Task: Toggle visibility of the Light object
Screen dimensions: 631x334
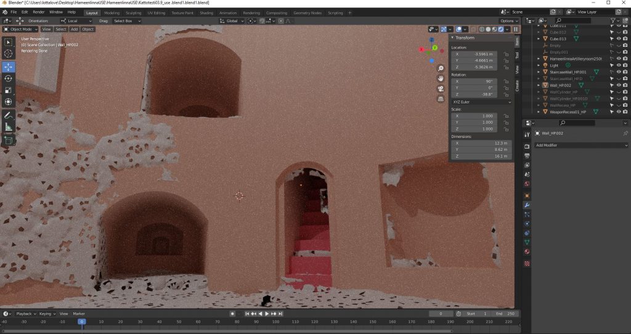Action: [x=618, y=65]
